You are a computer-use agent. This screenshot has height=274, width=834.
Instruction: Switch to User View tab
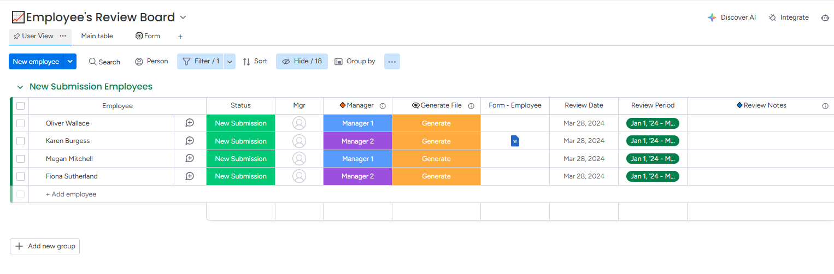pos(38,36)
